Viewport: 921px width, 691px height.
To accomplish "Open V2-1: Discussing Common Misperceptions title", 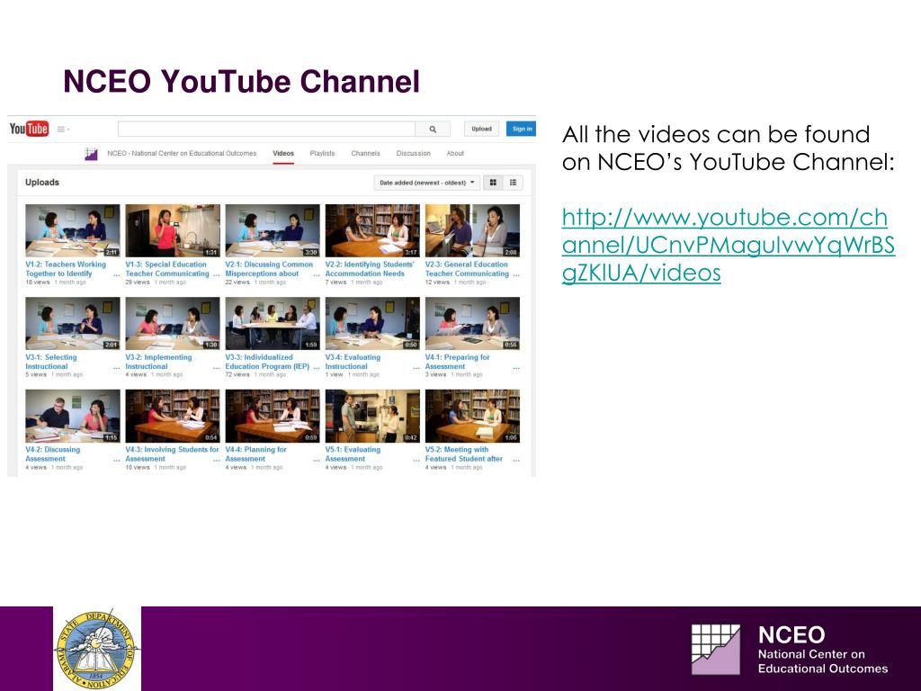I will [x=269, y=269].
